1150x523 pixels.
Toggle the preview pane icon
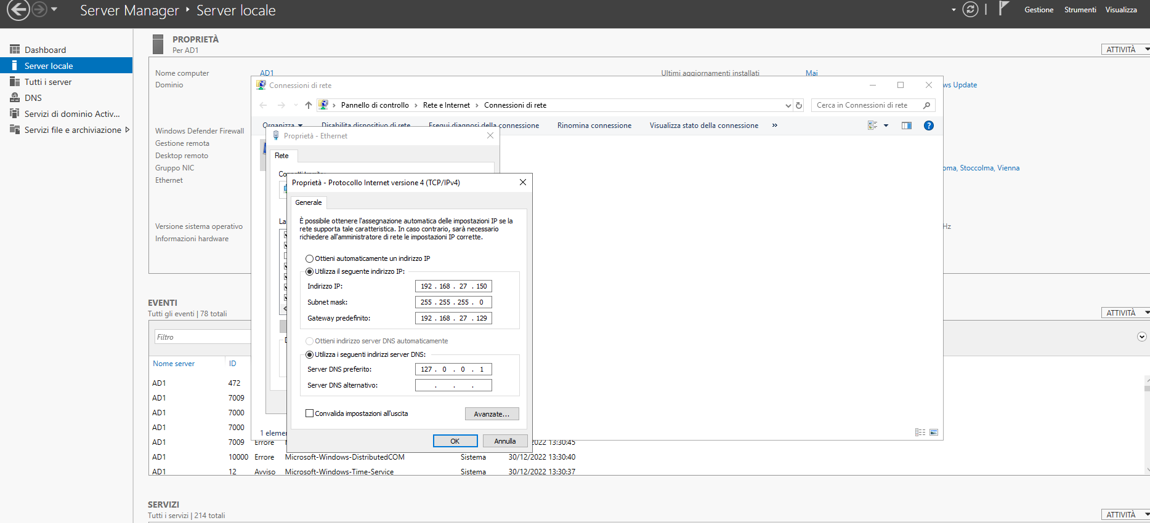coord(907,126)
